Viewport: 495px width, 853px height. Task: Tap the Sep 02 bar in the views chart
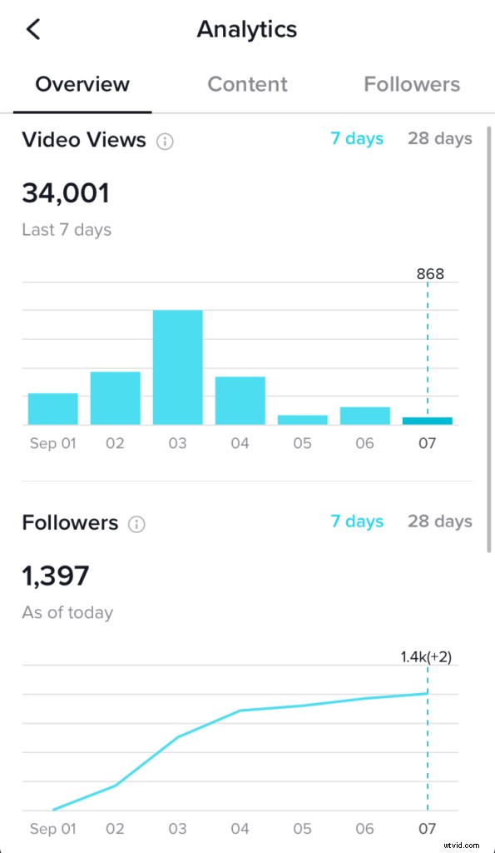click(x=115, y=396)
